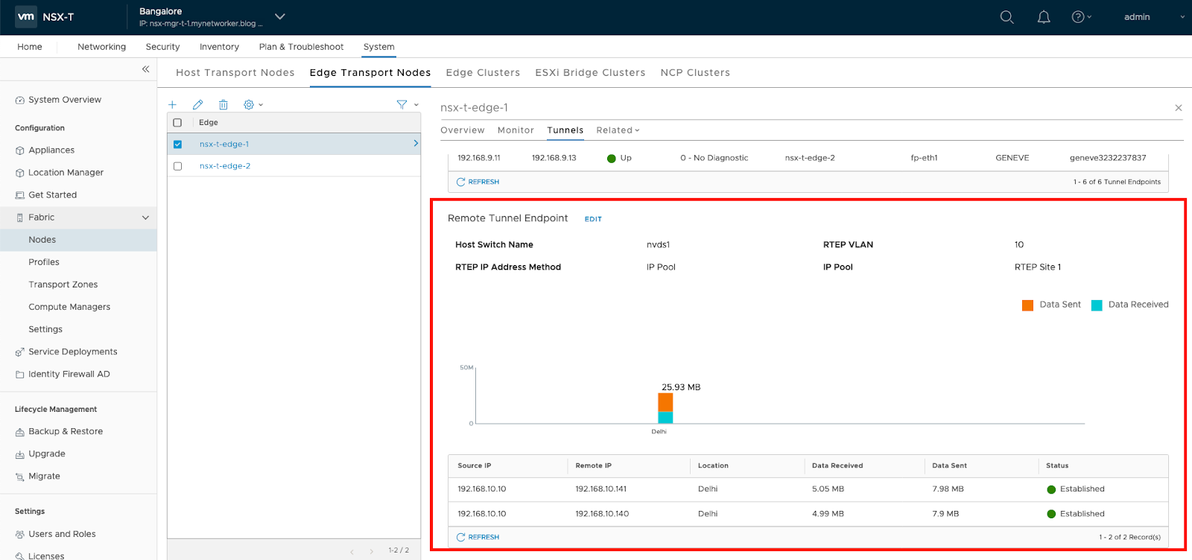The height and width of the screenshot is (560, 1192).
Task: Click EDIT next to Remote Tunnel Endpoint
Action: point(593,219)
